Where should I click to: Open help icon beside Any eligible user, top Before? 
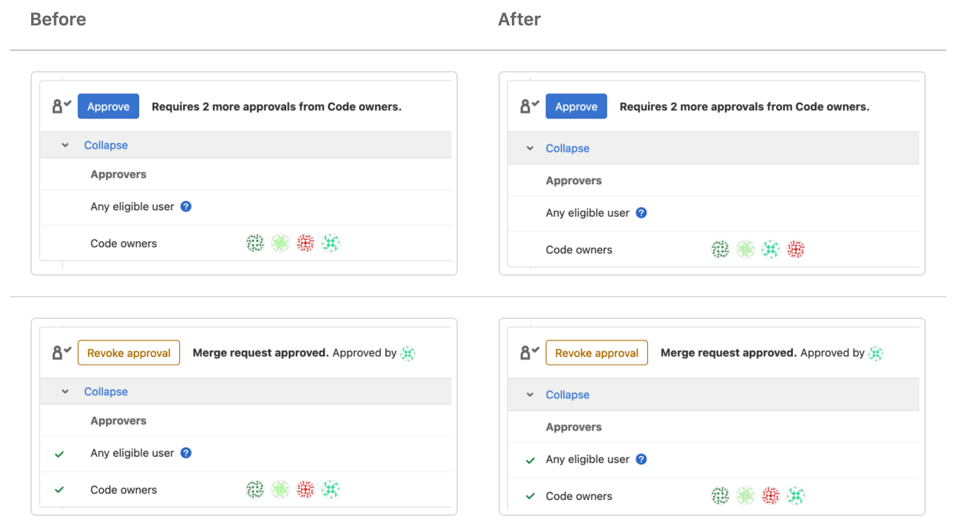click(186, 206)
